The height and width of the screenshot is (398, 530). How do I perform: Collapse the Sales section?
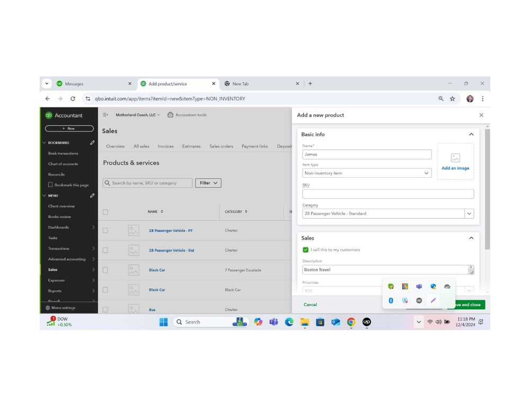471,238
